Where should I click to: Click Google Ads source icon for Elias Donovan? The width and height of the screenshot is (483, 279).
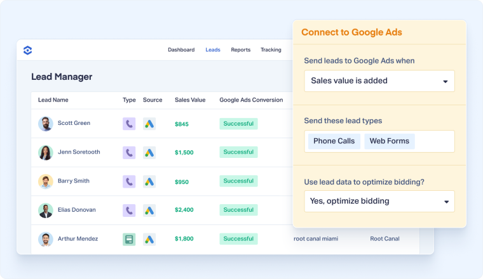pyautogui.click(x=149, y=210)
